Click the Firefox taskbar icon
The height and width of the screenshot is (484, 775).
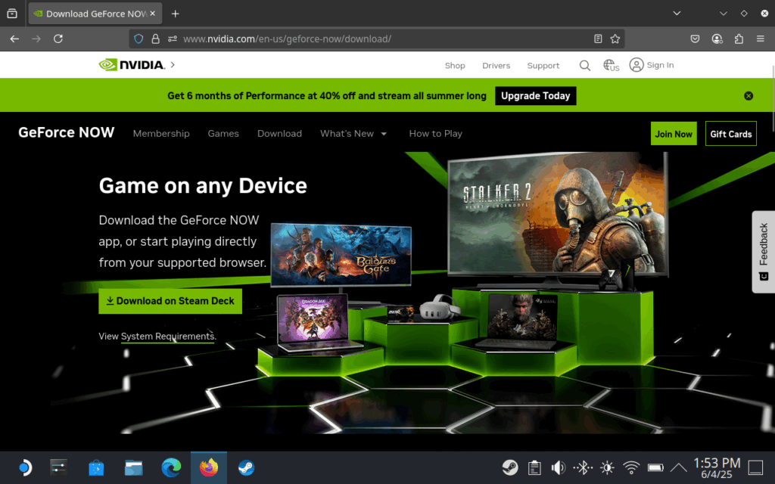coord(209,467)
